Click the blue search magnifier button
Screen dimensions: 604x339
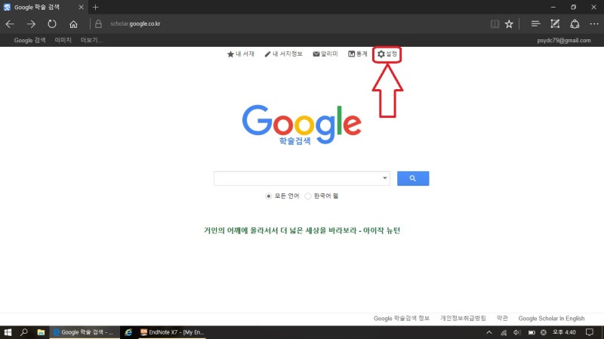click(x=413, y=178)
